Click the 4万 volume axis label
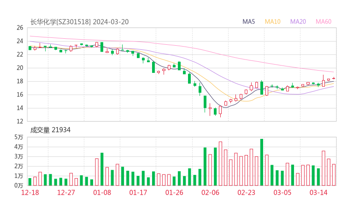The width and height of the screenshot is (341, 203). [x=19, y=147]
